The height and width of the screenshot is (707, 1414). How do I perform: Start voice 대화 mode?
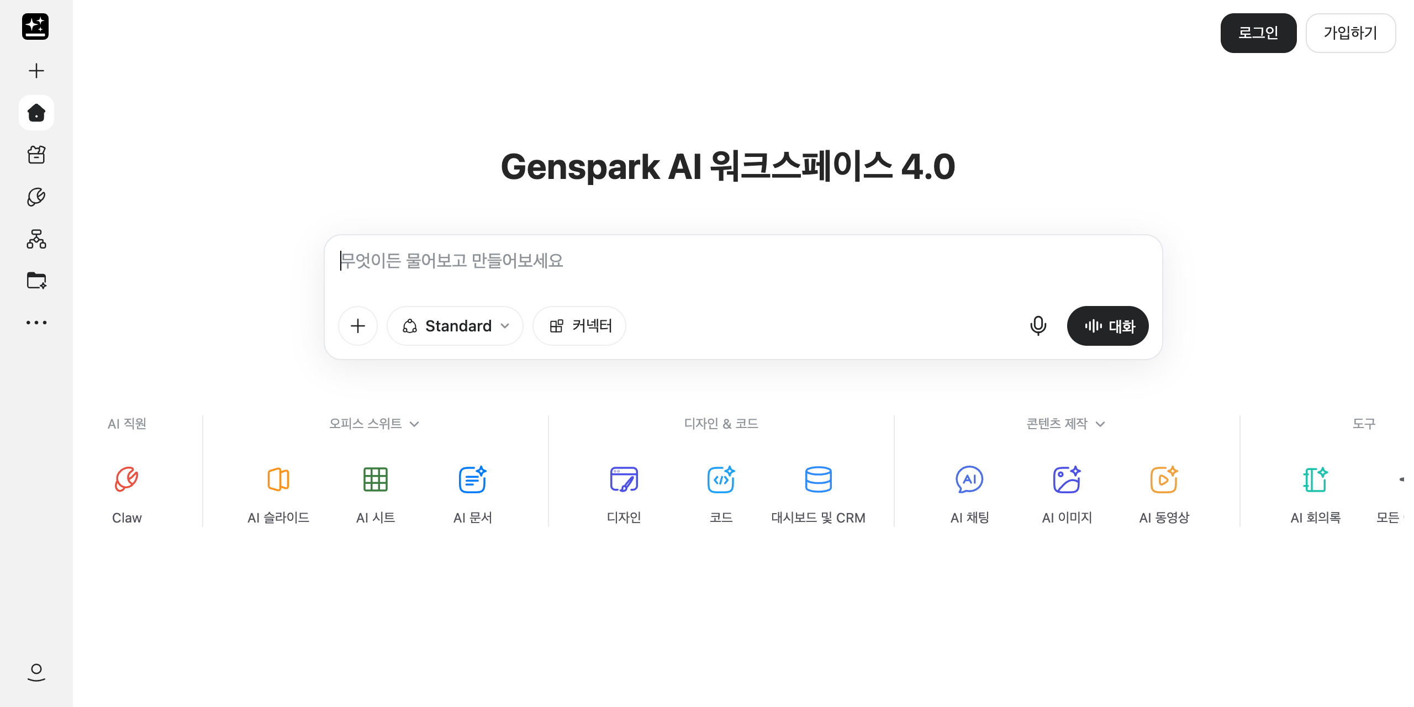click(1108, 326)
